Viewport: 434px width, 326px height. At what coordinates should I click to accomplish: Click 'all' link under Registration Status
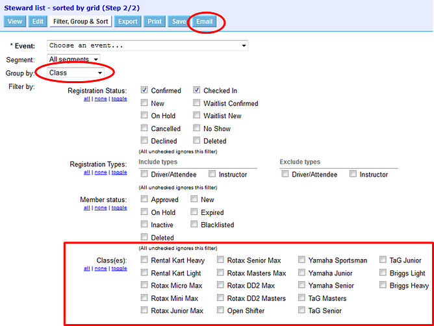(x=86, y=99)
